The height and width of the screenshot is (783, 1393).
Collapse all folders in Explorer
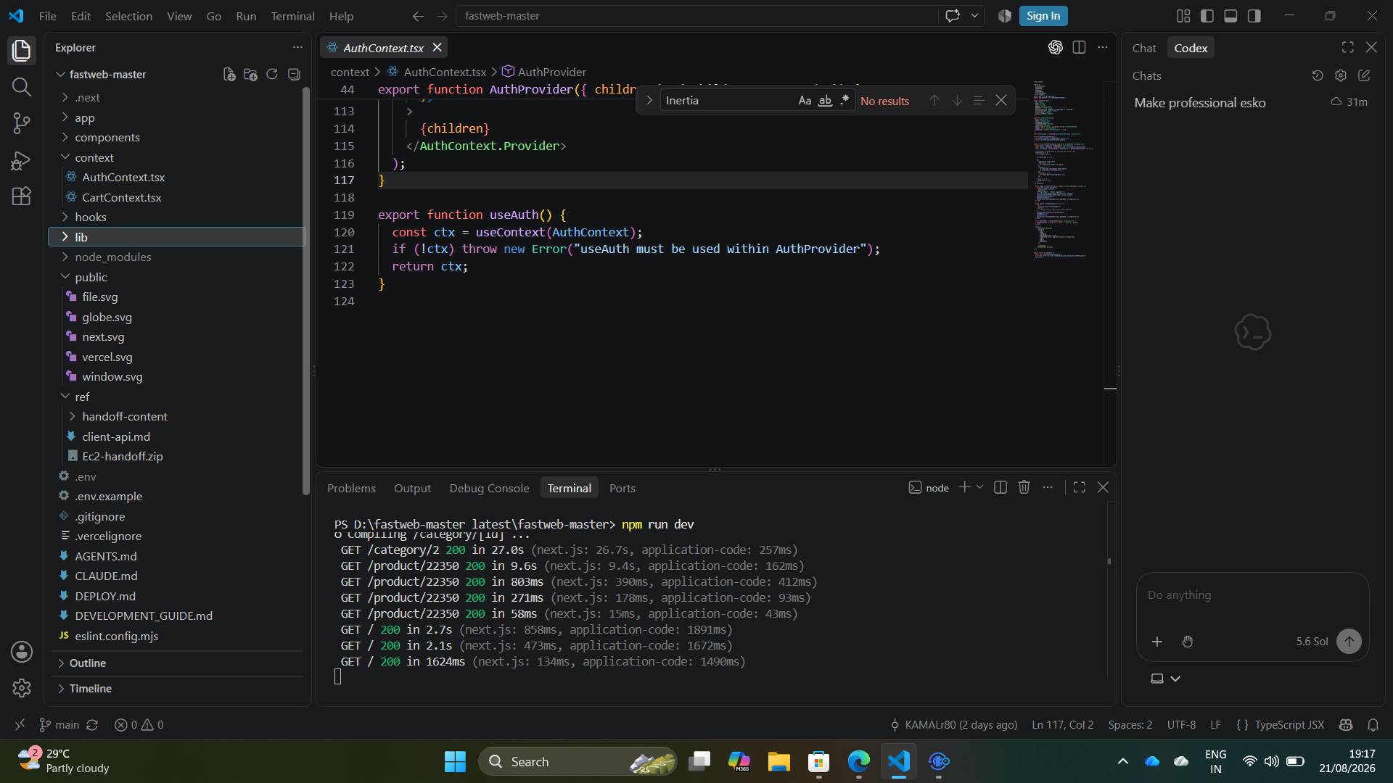click(294, 74)
